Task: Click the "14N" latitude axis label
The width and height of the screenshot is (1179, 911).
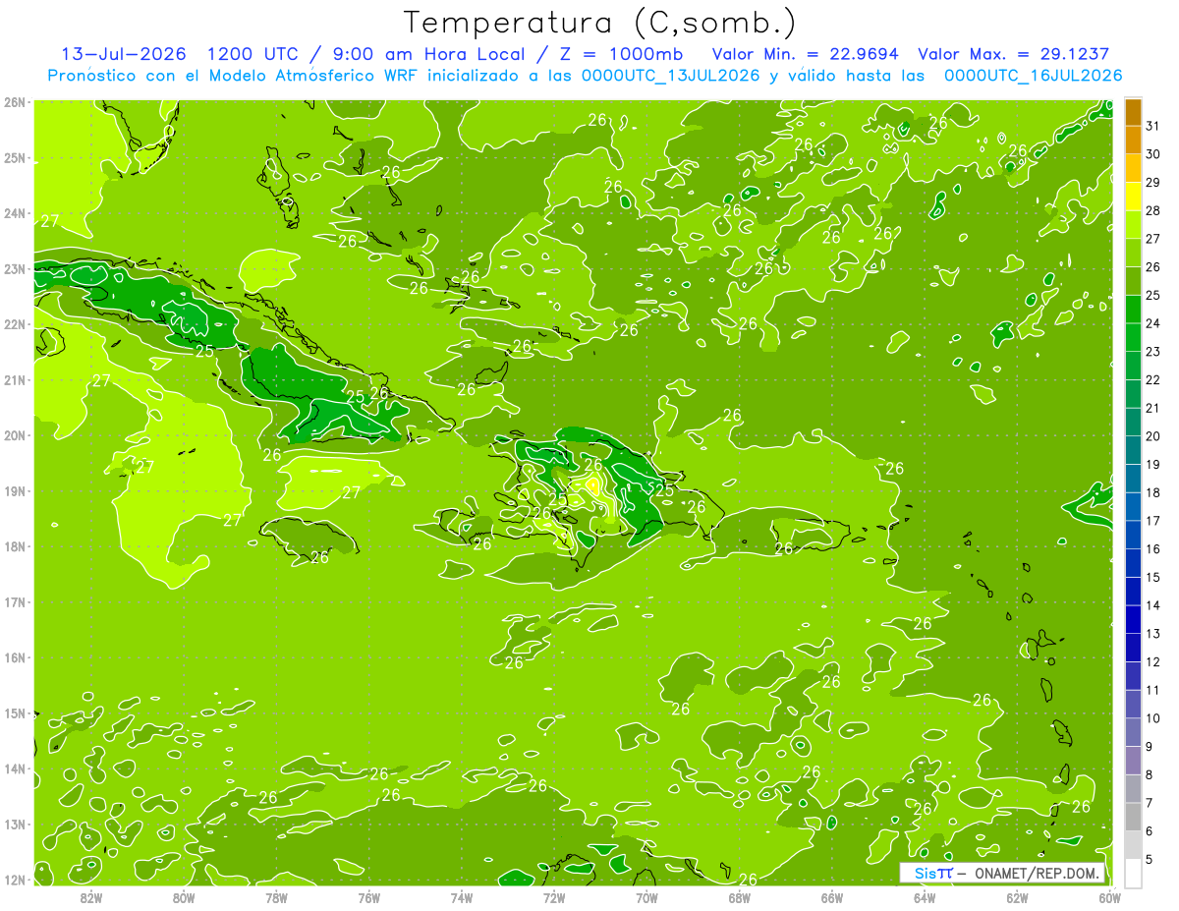Action: [14, 769]
